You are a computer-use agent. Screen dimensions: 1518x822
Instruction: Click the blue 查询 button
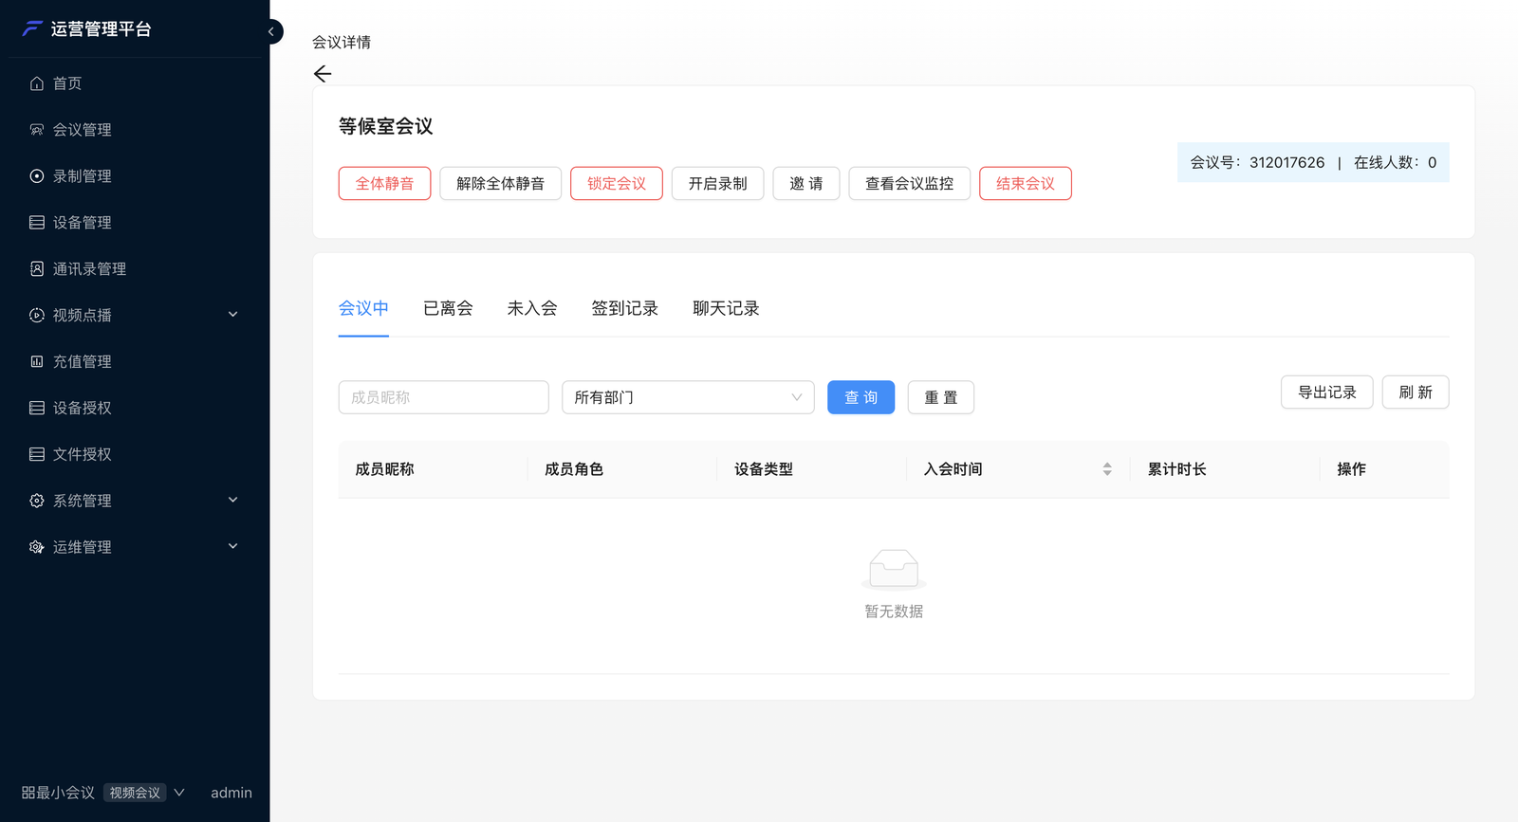pyautogui.click(x=861, y=397)
